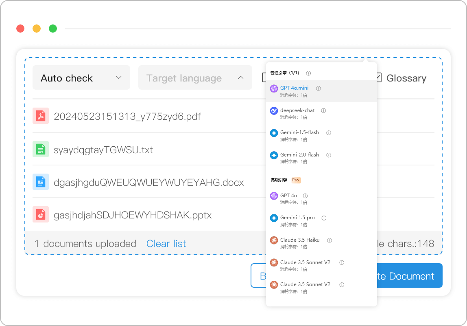Click the blue Translate Document button
The width and height of the screenshot is (467, 326).
[x=410, y=275]
